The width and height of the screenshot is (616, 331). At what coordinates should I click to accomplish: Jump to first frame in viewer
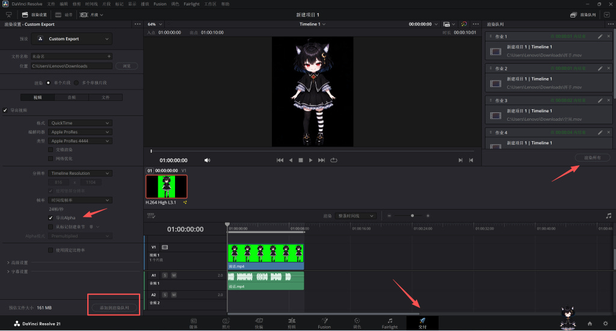pyautogui.click(x=280, y=160)
